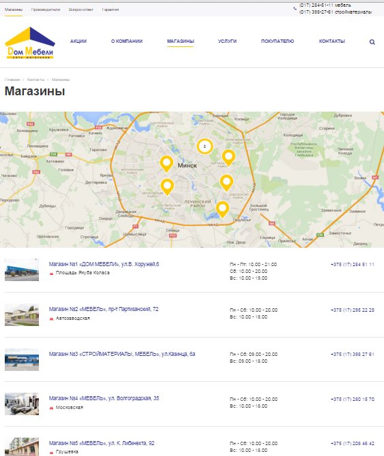This screenshot has width=384, height=456.
Task: Click Магазин №3 thumbnail photo
Action: coord(22,360)
